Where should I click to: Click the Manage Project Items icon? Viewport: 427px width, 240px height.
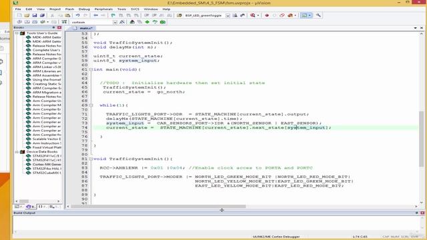click(132, 22)
